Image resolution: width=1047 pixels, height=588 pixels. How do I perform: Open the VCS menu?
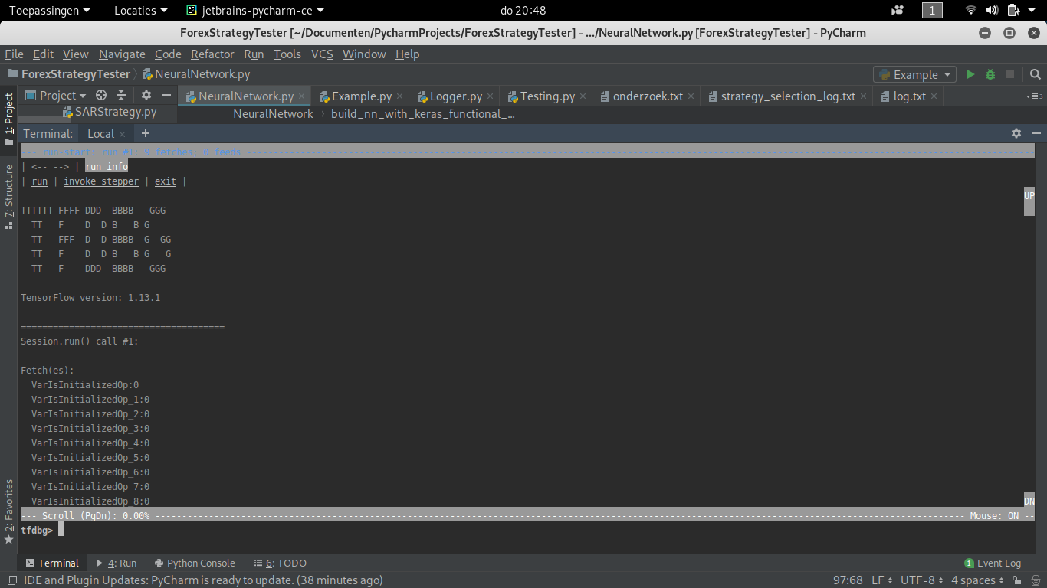[x=322, y=54]
